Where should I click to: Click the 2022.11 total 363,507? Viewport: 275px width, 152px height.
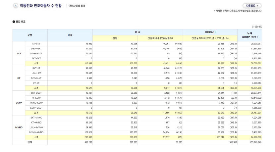click(x=233, y=142)
